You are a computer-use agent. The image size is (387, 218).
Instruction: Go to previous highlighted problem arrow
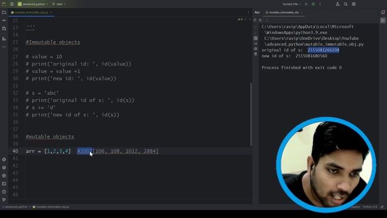coord(246,19)
